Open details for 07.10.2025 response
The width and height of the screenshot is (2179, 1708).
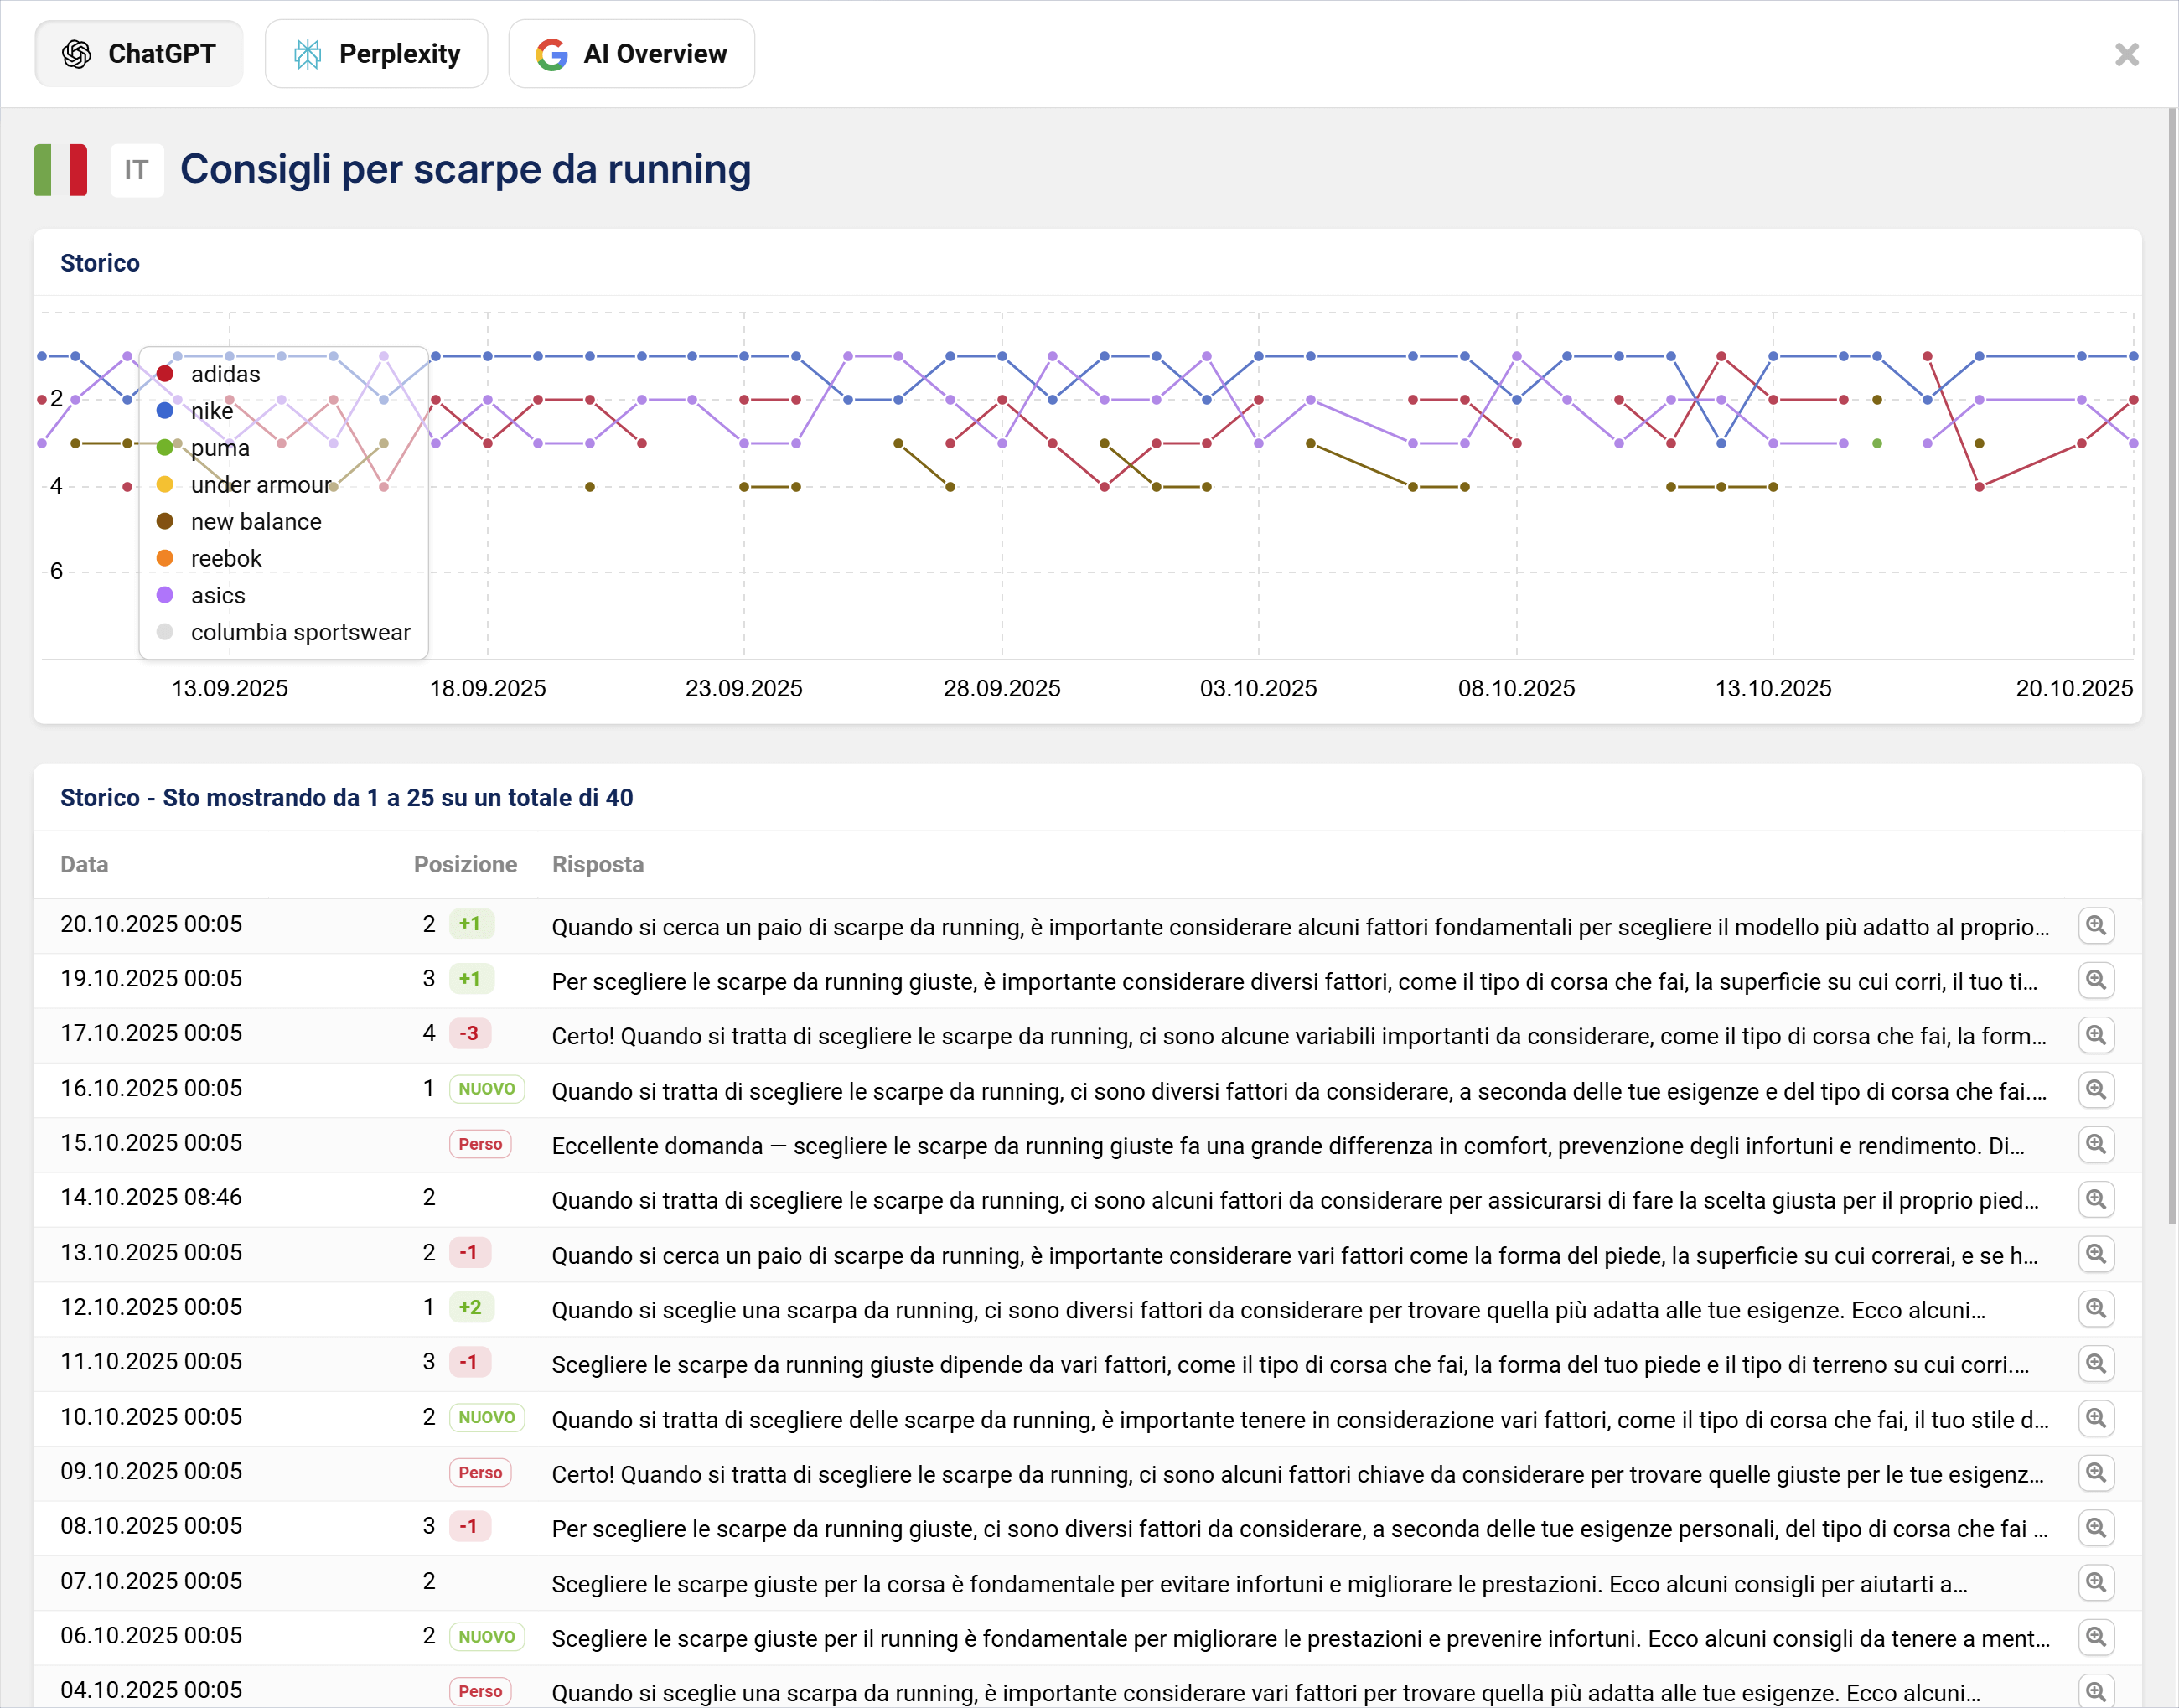pyautogui.click(x=2095, y=1582)
